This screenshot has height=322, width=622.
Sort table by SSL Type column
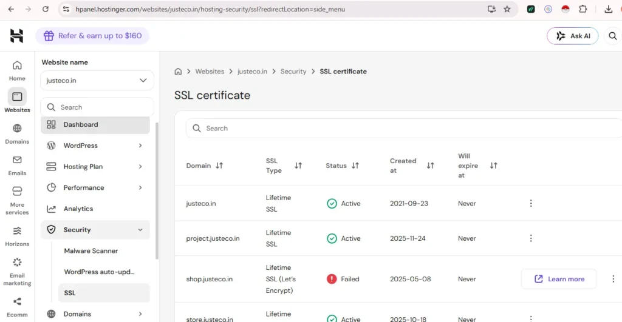298,166
